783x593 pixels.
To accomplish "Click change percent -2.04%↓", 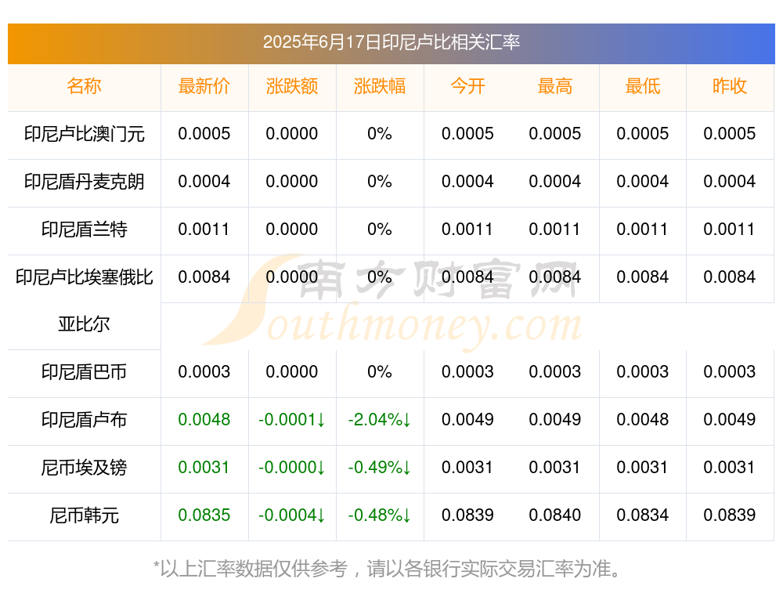I will pos(380,420).
